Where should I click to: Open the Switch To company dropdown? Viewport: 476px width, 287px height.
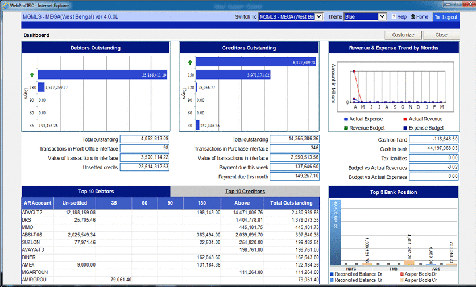click(318, 16)
